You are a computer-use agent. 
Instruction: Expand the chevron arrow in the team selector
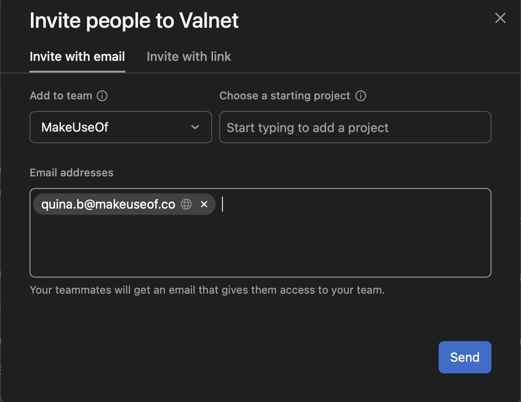195,127
